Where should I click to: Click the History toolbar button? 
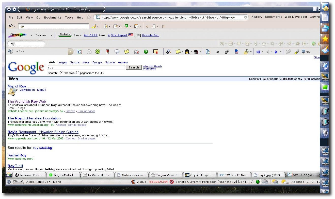point(257,17)
